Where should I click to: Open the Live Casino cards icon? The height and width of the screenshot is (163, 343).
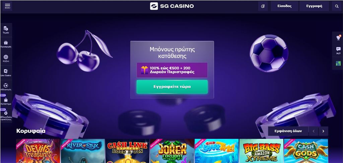click(6, 72)
